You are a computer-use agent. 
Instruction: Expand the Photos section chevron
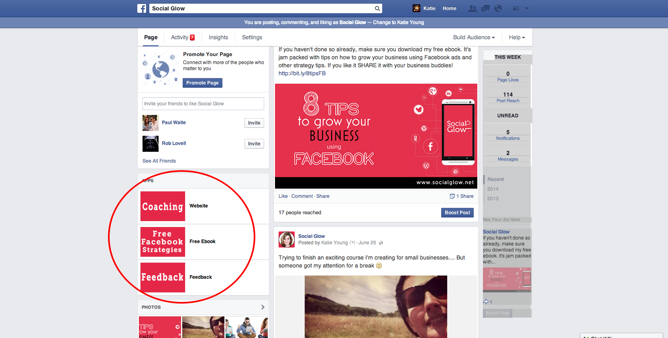coord(263,307)
